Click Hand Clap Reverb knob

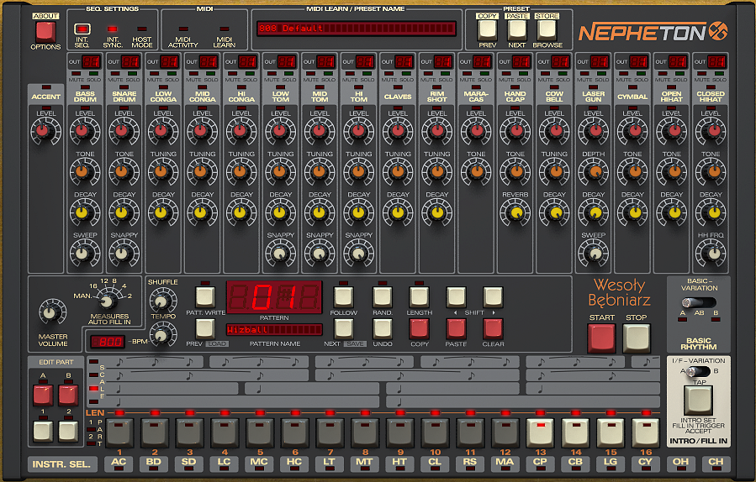point(515,212)
